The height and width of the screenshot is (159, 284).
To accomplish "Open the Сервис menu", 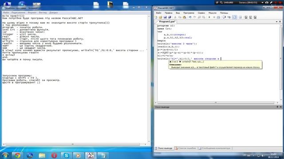I will (x=201, y=13).
